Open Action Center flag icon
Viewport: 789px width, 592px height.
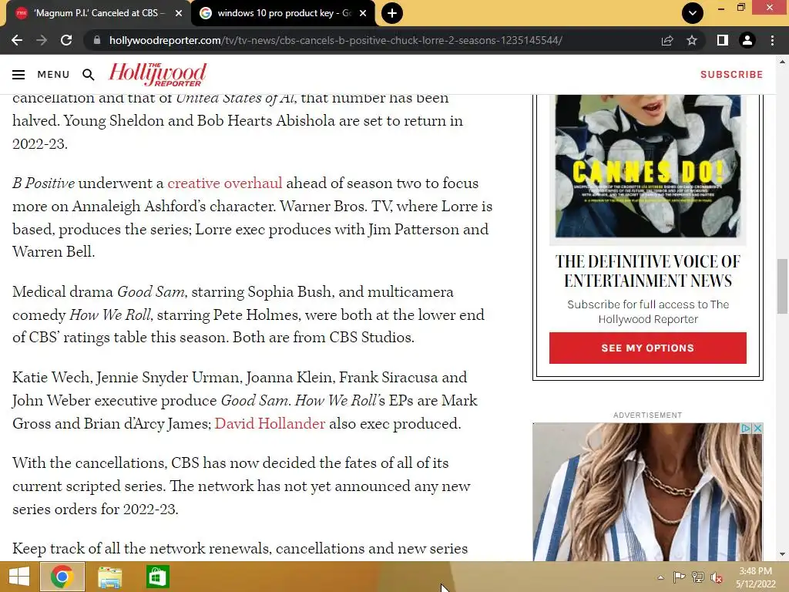(x=679, y=577)
